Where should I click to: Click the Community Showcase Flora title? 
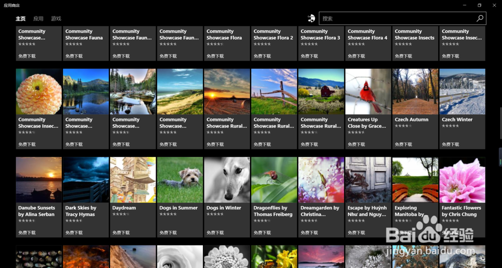[x=224, y=34]
